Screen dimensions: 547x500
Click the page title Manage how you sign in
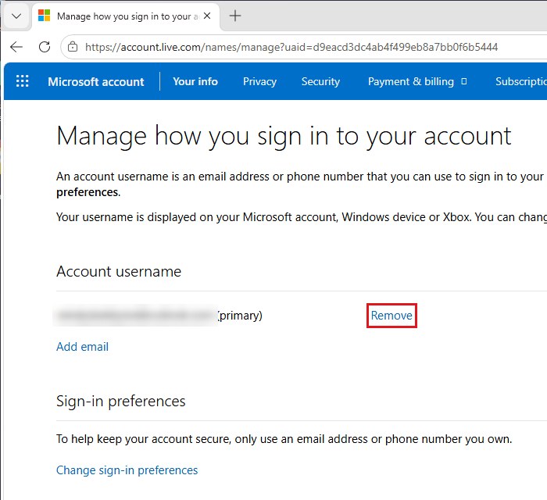284,136
